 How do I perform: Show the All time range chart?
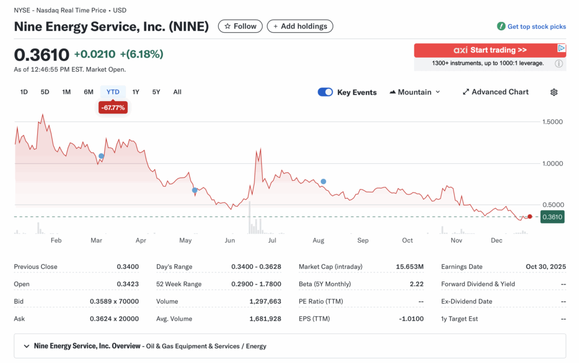point(177,92)
